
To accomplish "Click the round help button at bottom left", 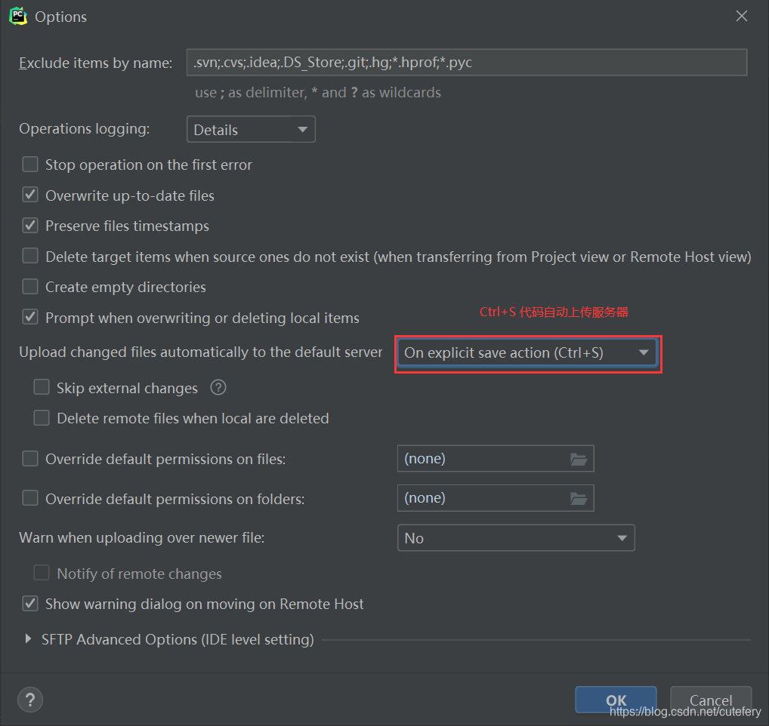I will click(x=30, y=699).
